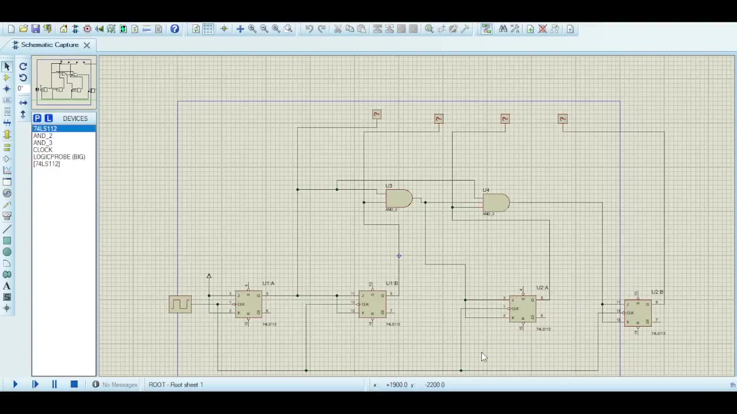Toggle the wire autorouter button

click(x=487, y=29)
